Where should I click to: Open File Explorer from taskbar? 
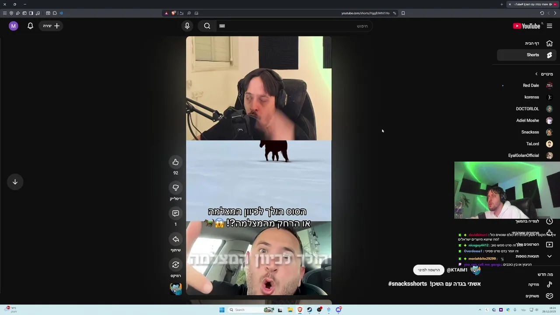[x=290, y=310]
